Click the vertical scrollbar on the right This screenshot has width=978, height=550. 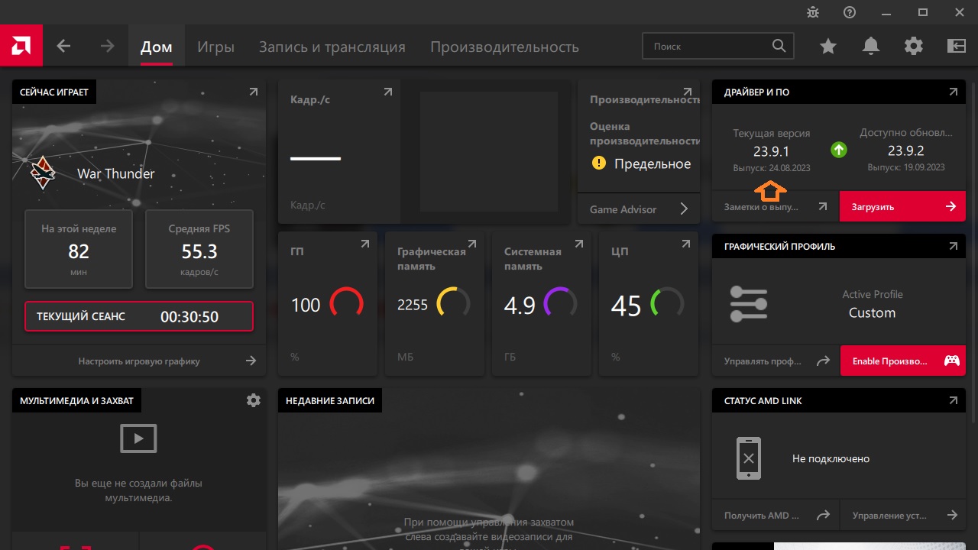(x=974, y=252)
